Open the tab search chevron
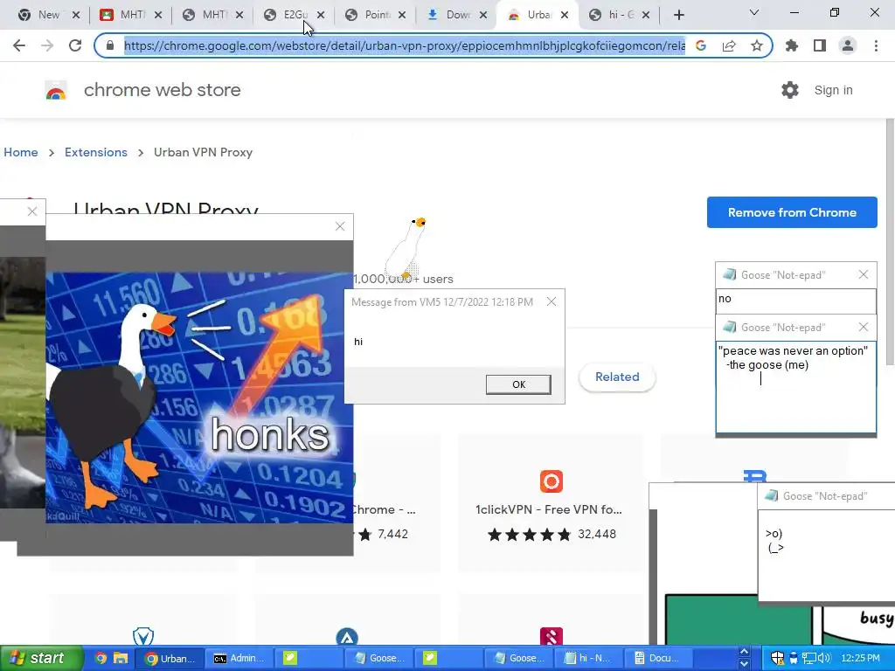This screenshot has width=895, height=671. coord(754,12)
